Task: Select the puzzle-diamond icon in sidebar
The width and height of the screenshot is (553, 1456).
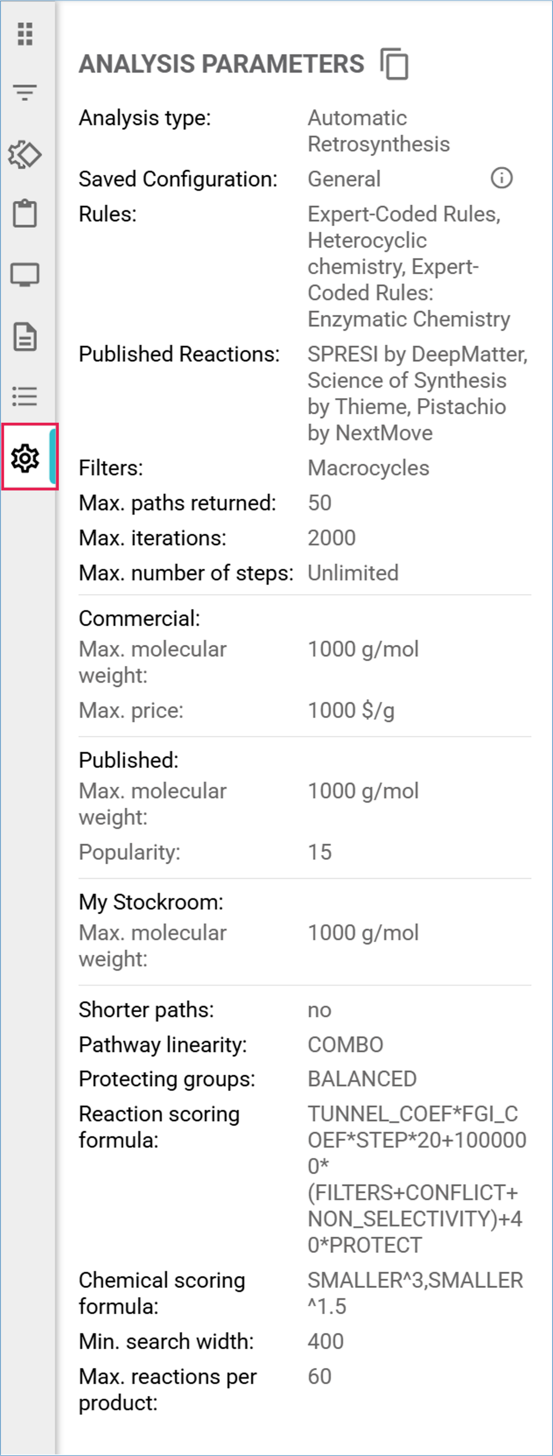Action: [25, 154]
